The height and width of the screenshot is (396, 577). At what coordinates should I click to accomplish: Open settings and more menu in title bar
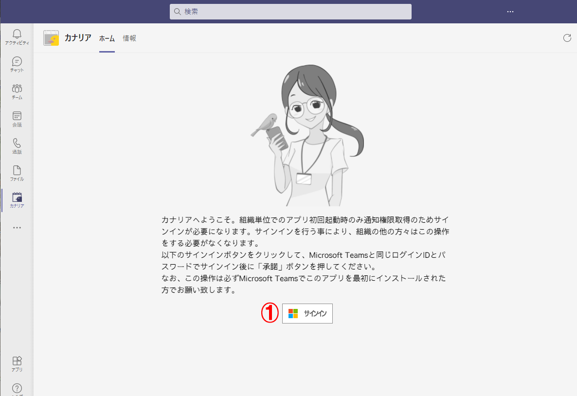point(510,12)
